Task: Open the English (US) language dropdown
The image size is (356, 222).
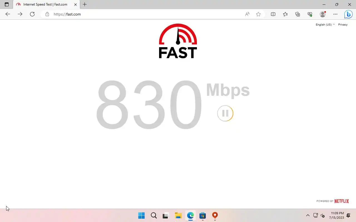Action: (325, 24)
